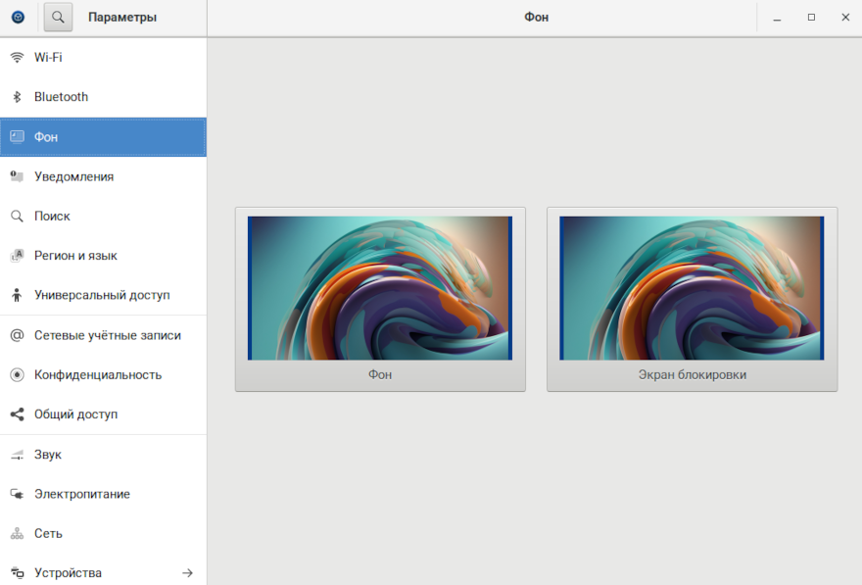Maximize the settings window
Image resolution: width=862 pixels, height=585 pixels.
811,18
